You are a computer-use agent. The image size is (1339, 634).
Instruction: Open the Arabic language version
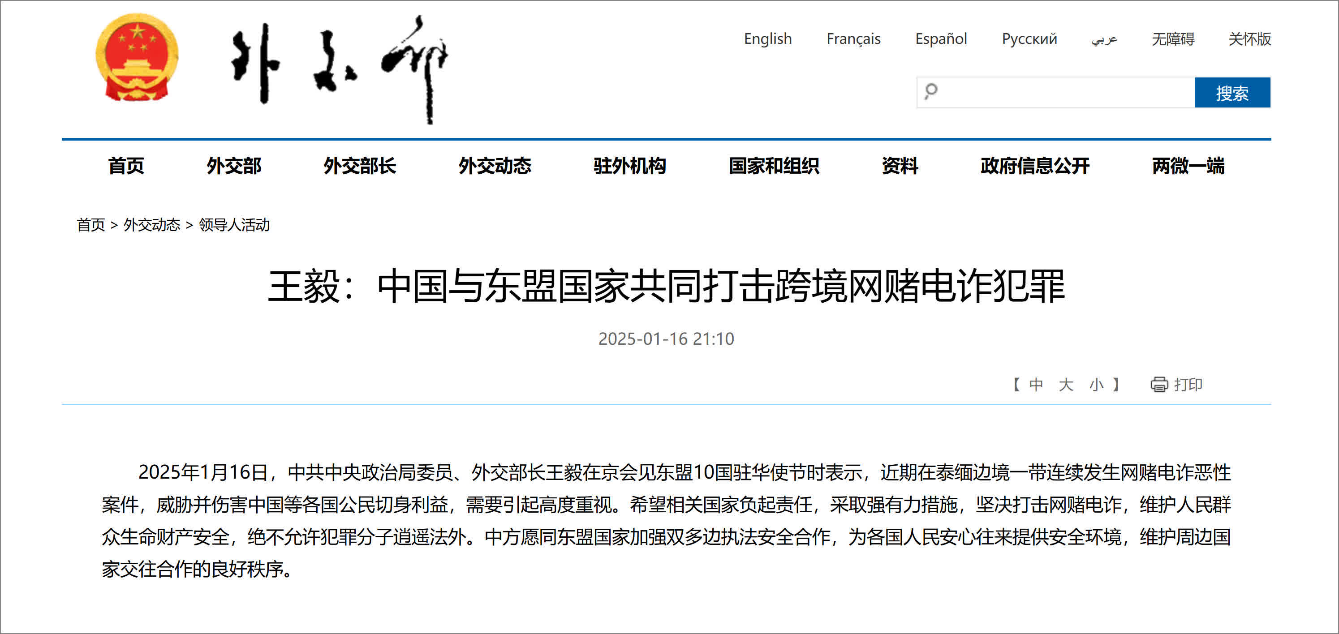pos(1104,39)
